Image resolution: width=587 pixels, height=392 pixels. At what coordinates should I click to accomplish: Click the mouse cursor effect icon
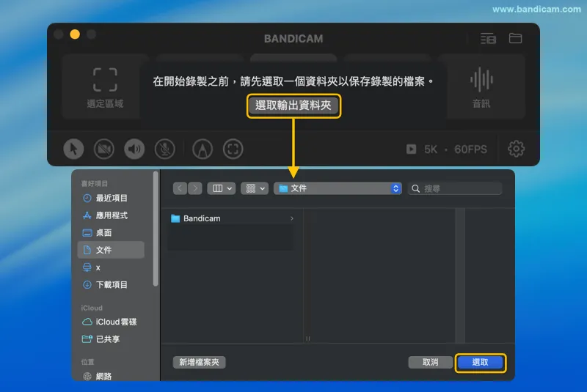coord(73,149)
